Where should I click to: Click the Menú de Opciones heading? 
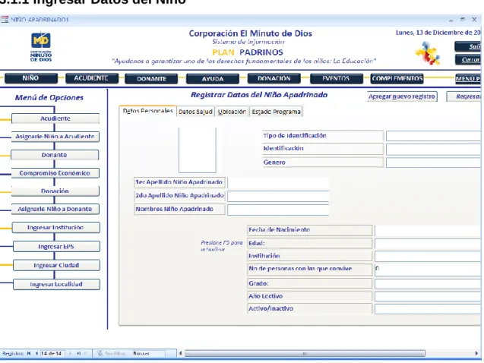pos(49,98)
